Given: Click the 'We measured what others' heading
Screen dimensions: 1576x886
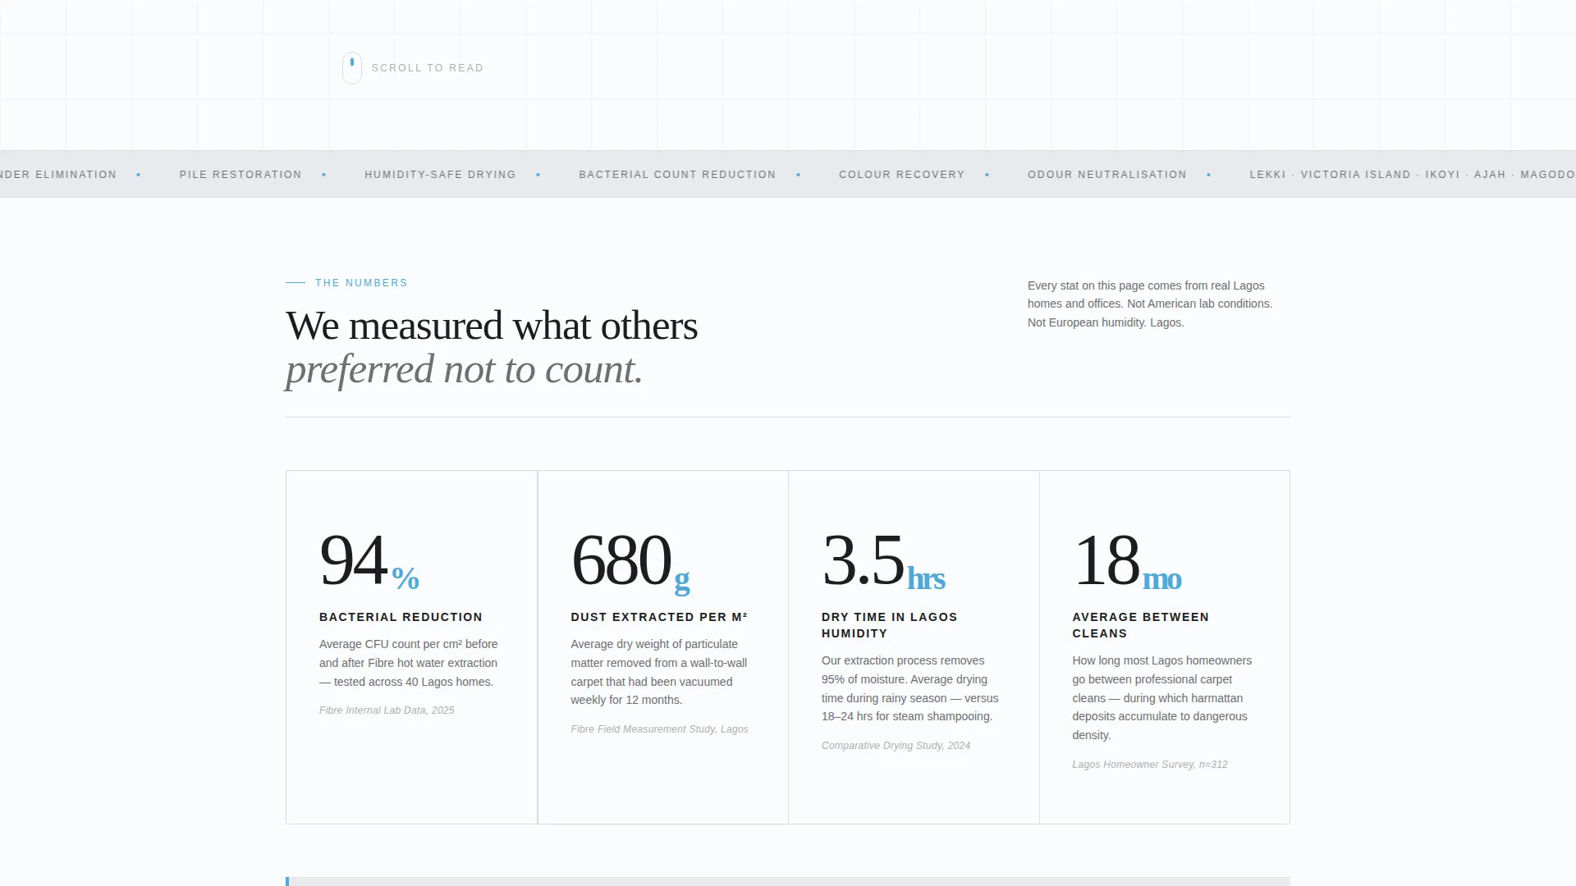Looking at the screenshot, I should [492, 326].
